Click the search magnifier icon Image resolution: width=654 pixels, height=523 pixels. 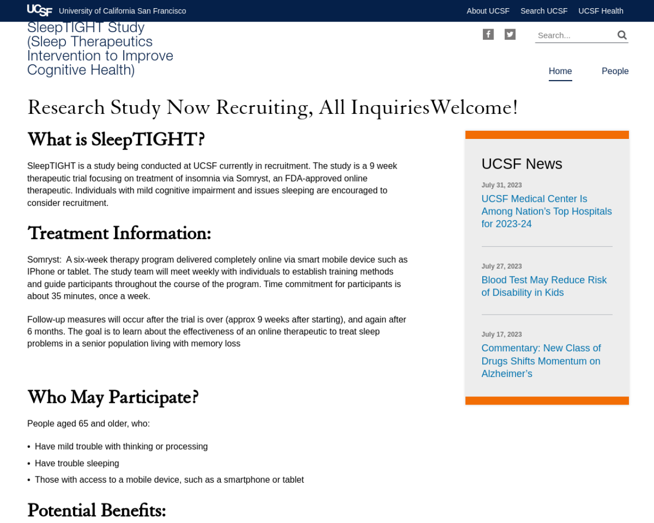622,35
